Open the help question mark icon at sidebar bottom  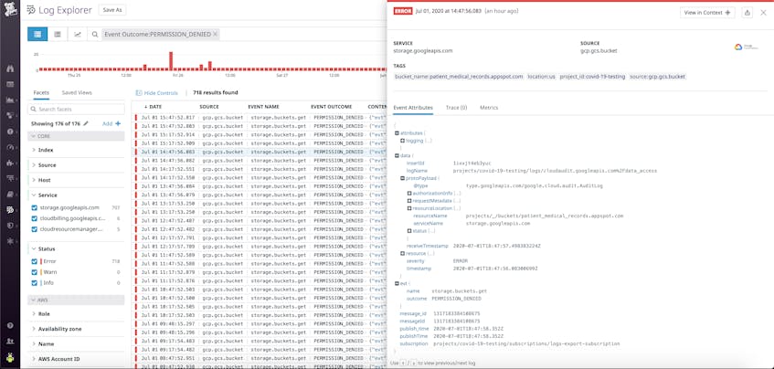[10, 325]
